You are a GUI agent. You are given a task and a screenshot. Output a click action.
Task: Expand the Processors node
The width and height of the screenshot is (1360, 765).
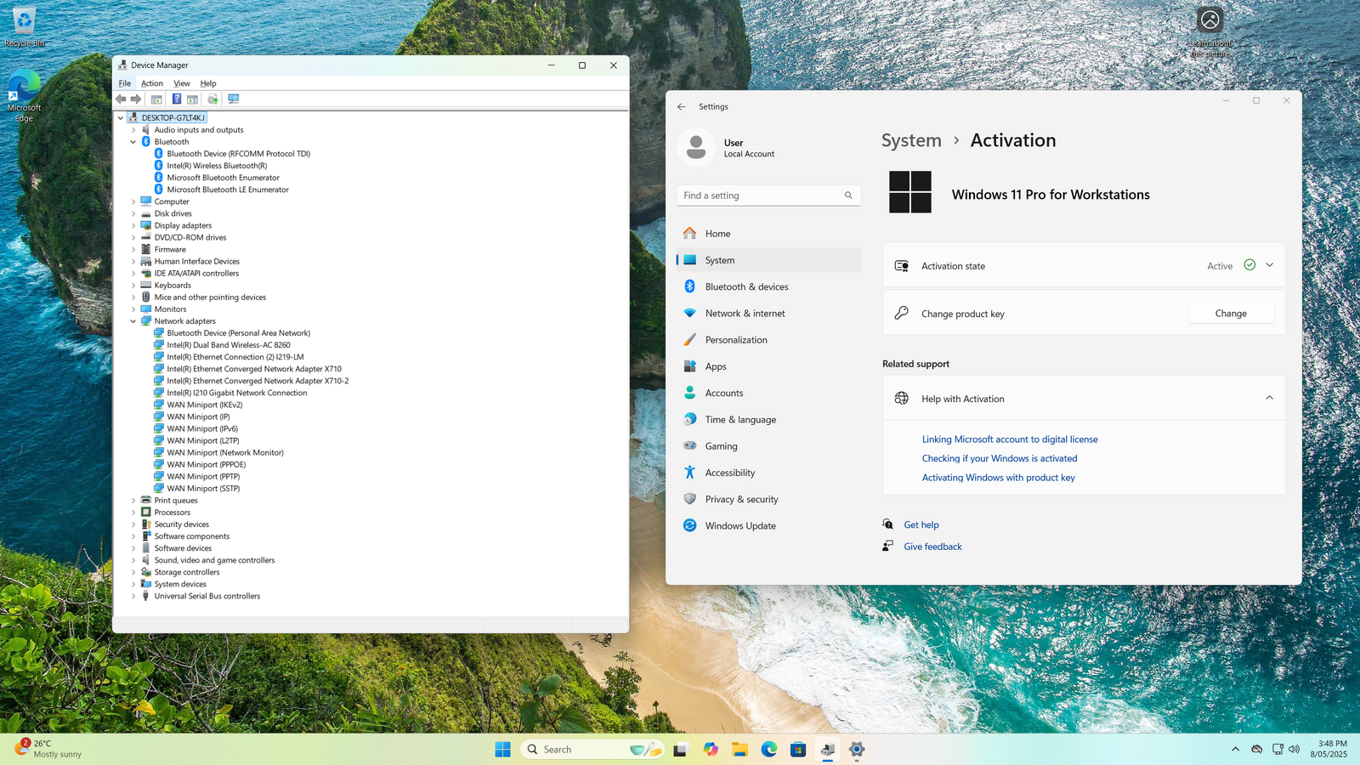pos(133,513)
